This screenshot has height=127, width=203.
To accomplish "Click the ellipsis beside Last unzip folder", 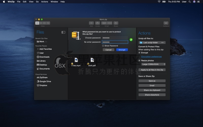I will pos(162,43).
